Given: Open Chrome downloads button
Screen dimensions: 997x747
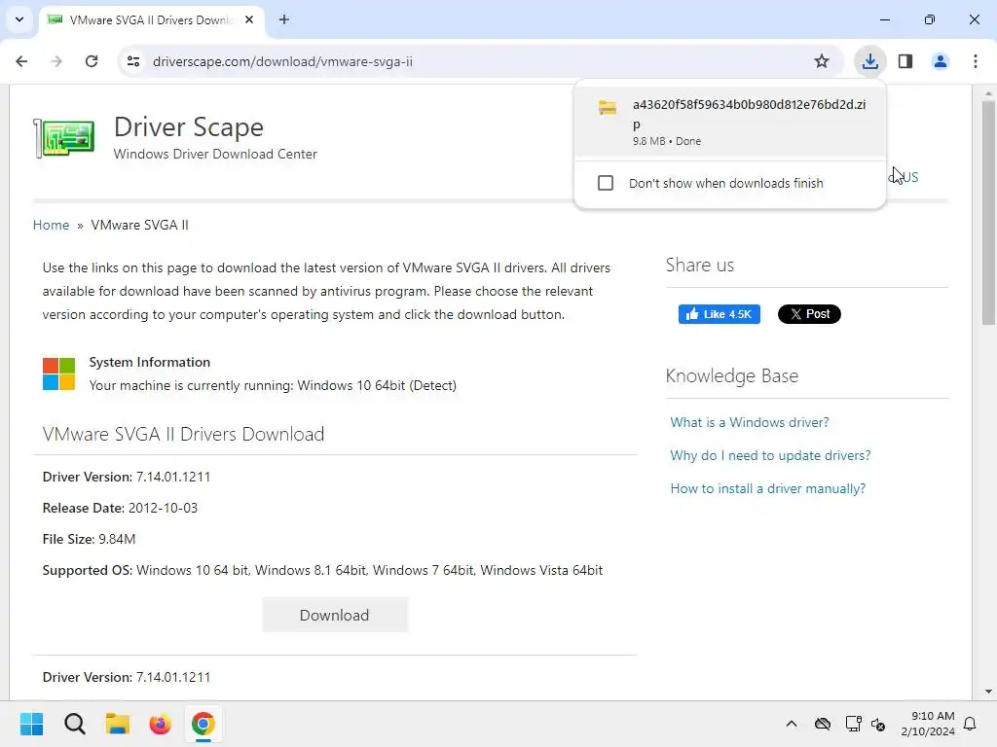Looking at the screenshot, I should click(869, 61).
